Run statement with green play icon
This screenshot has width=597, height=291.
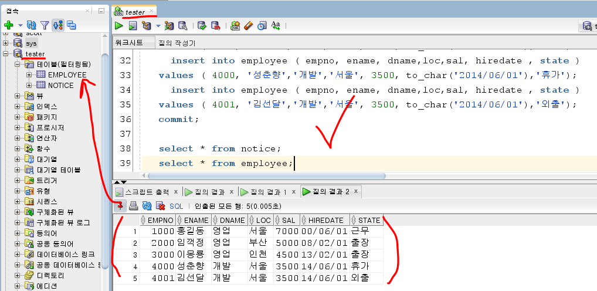119,25
